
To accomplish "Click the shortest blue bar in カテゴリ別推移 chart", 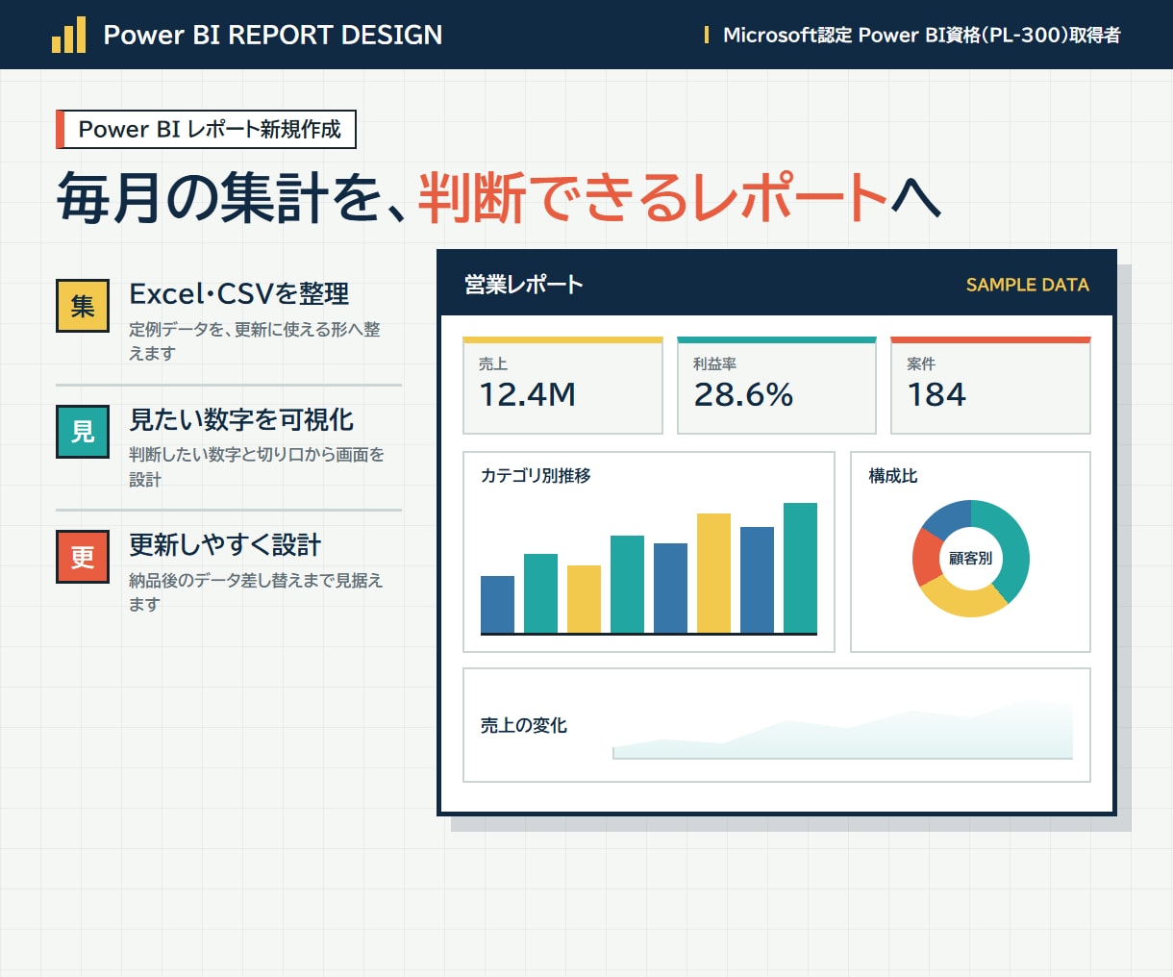I will [x=497, y=604].
